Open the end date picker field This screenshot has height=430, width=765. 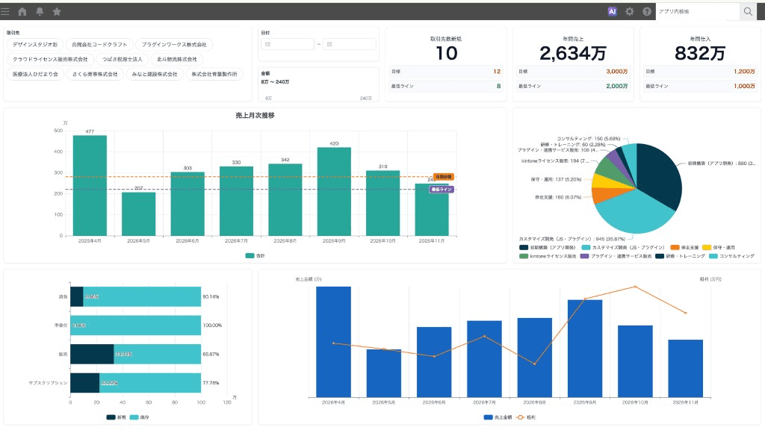pyautogui.click(x=350, y=44)
